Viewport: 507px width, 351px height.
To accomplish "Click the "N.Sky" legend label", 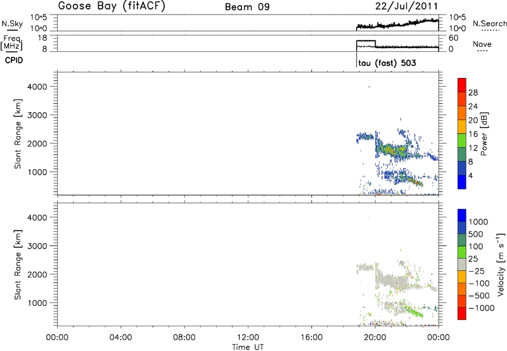I will [x=12, y=23].
